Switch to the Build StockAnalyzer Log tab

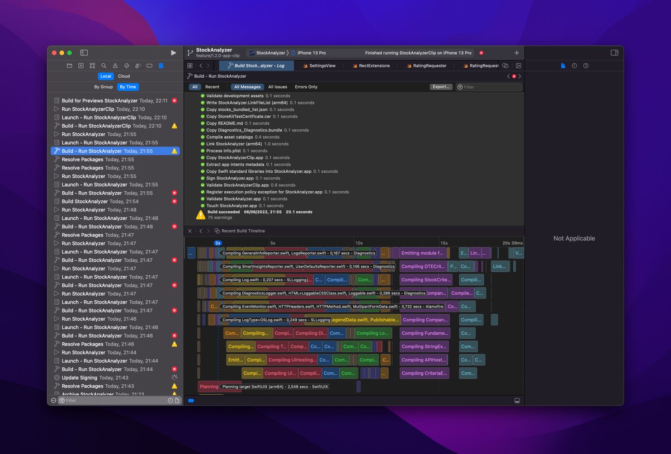pos(256,65)
